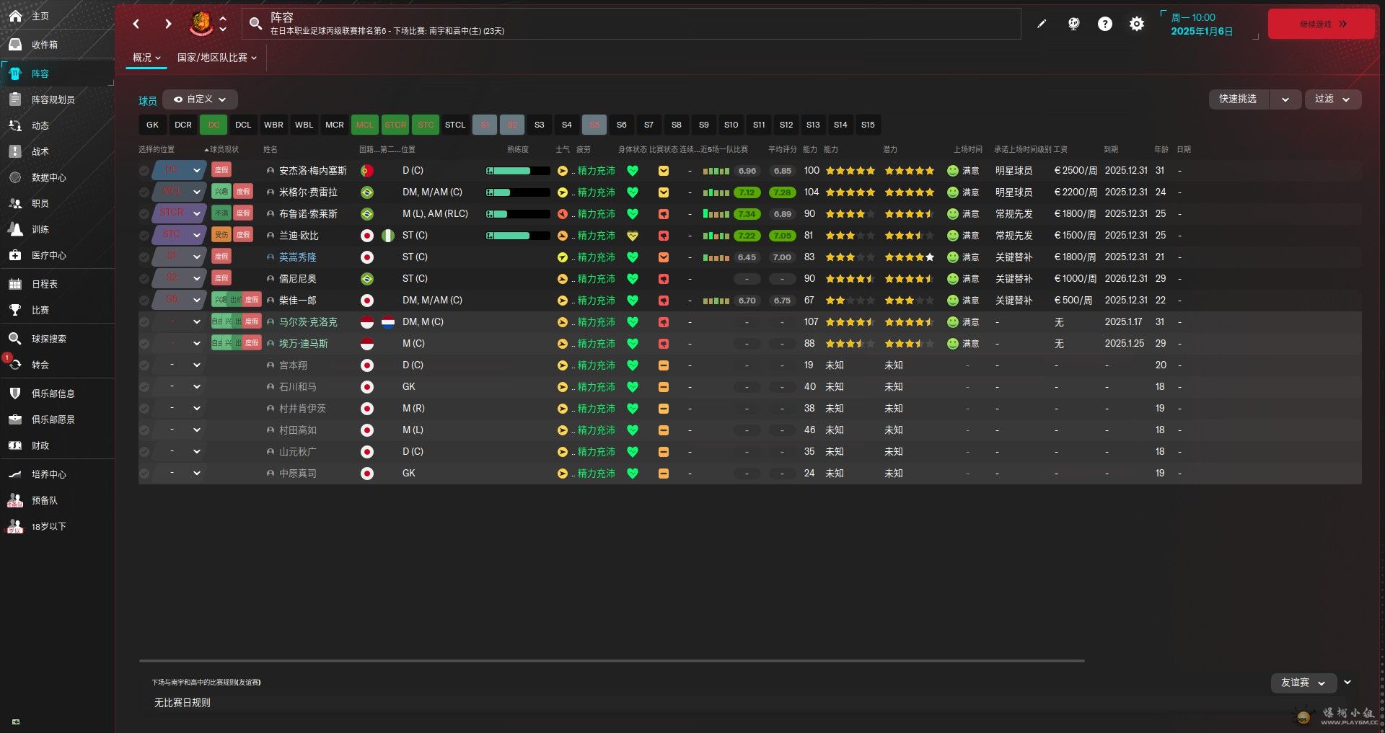Image resolution: width=1385 pixels, height=733 pixels.
Task: Click the 阵容 search field
Action: [x=631, y=24]
